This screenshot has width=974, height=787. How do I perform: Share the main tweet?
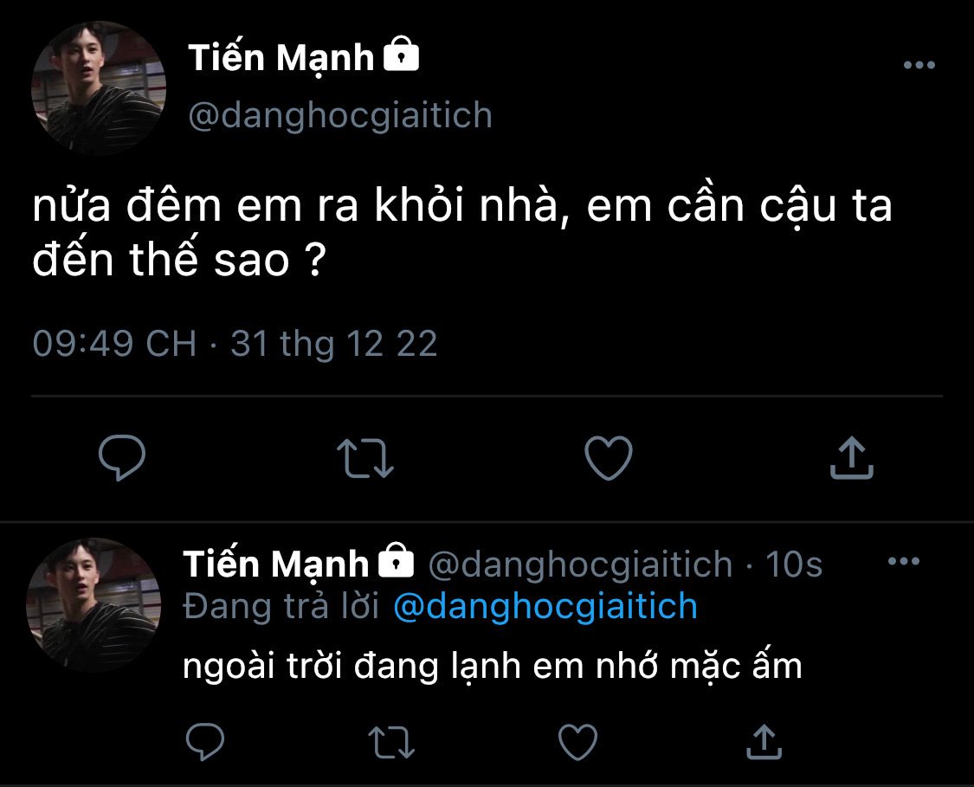tap(852, 459)
